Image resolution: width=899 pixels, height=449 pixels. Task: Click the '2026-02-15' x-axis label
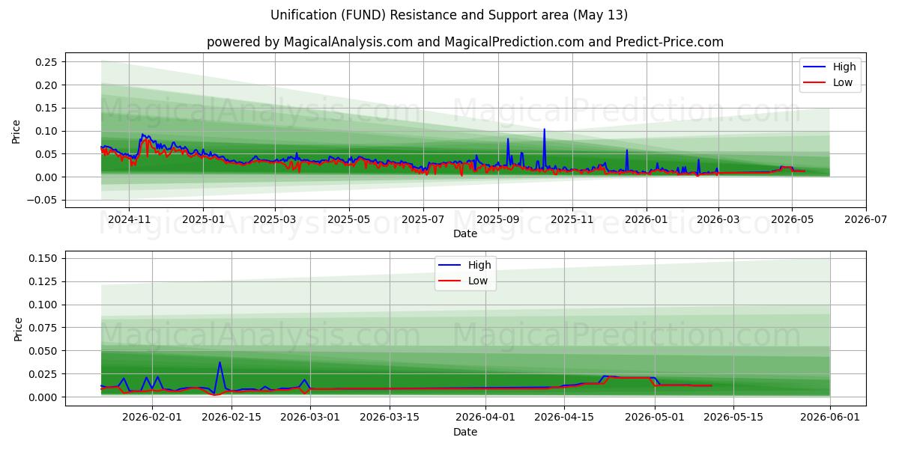click(231, 418)
